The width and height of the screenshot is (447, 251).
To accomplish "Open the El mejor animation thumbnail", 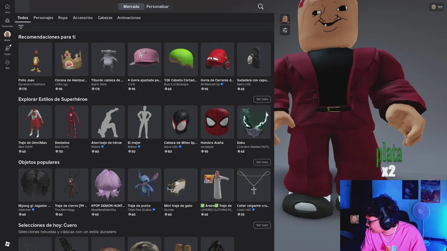I will [145, 122].
